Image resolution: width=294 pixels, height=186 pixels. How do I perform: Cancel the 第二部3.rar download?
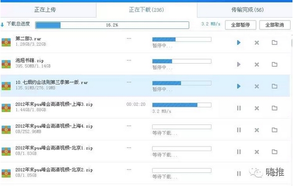[x=257, y=43]
